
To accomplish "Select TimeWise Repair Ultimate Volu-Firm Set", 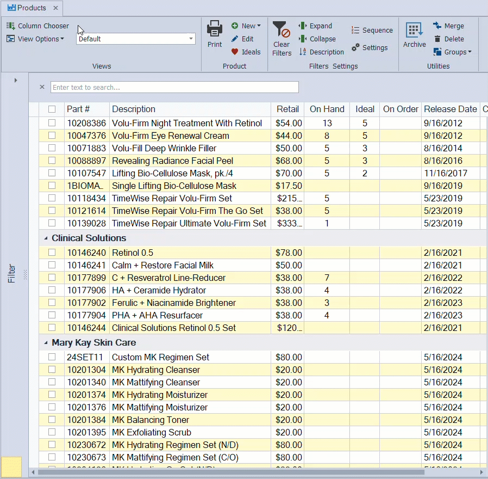I will [x=189, y=224].
